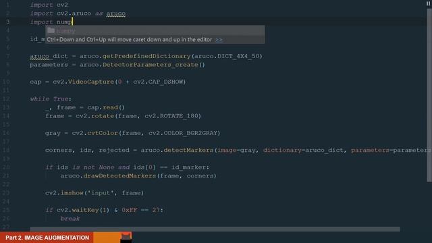Image resolution: width=432 pixels, height=243 pixels.
Task: Click 'while True:' statement on line 12
Action: click(x=51, y=99)
